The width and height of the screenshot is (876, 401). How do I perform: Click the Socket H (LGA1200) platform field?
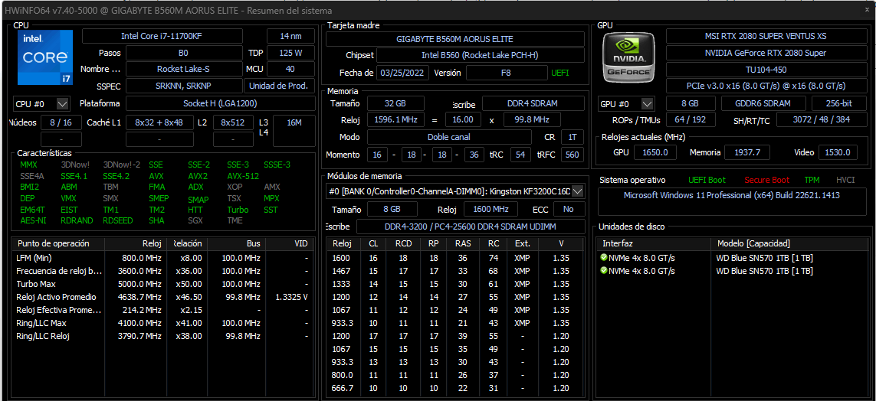click(219, 103)
